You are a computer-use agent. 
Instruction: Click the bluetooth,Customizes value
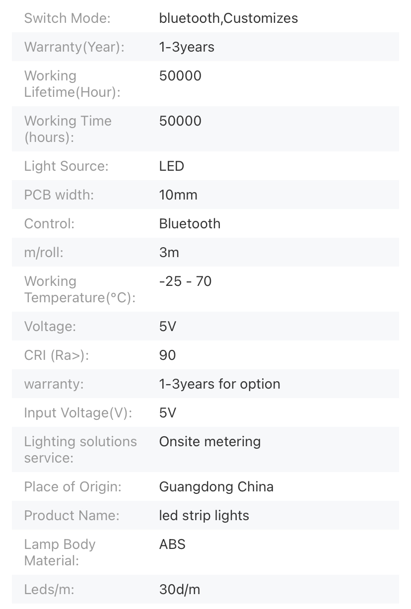point(228,18)
